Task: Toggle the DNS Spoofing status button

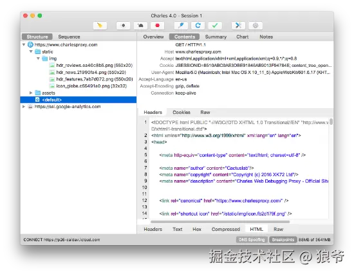Action: pyautogui.click(x=252, y=239)
